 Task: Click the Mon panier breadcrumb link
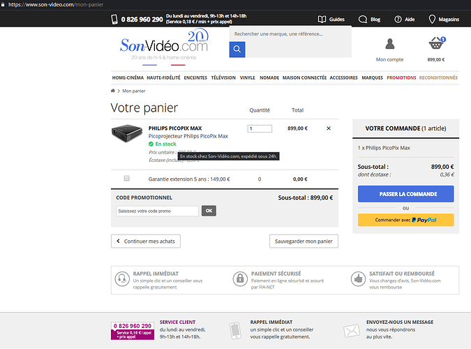(x=134, y=91)
